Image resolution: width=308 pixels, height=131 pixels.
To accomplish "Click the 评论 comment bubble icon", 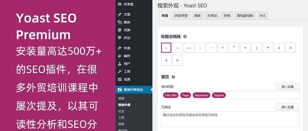I will (x=119, y=38).
